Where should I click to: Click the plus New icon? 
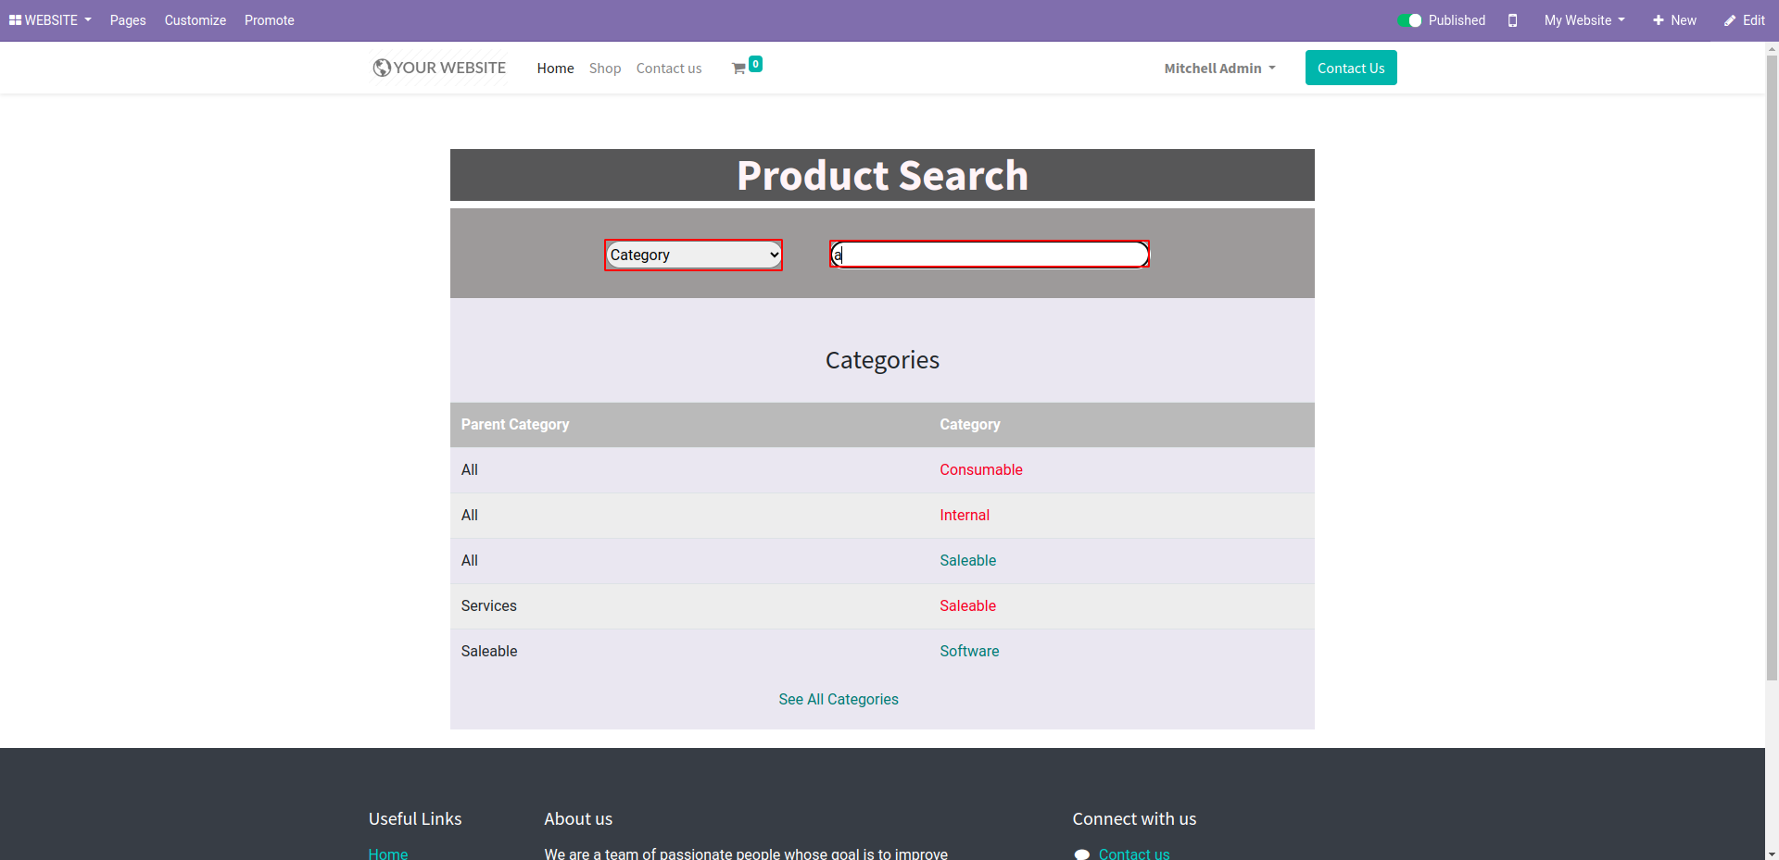pyautogui.click(x=1658, y=20)
